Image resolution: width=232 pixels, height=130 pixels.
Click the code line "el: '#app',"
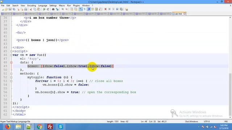tap(30, 58)
